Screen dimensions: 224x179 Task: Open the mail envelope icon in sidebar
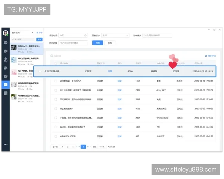(x=6, y=76)
